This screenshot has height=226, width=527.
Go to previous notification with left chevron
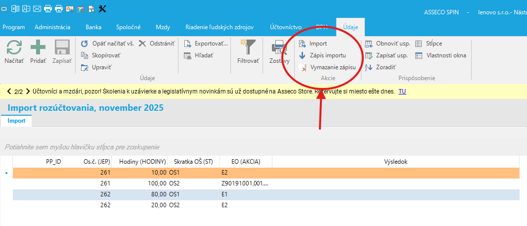(x=9, y=91)
